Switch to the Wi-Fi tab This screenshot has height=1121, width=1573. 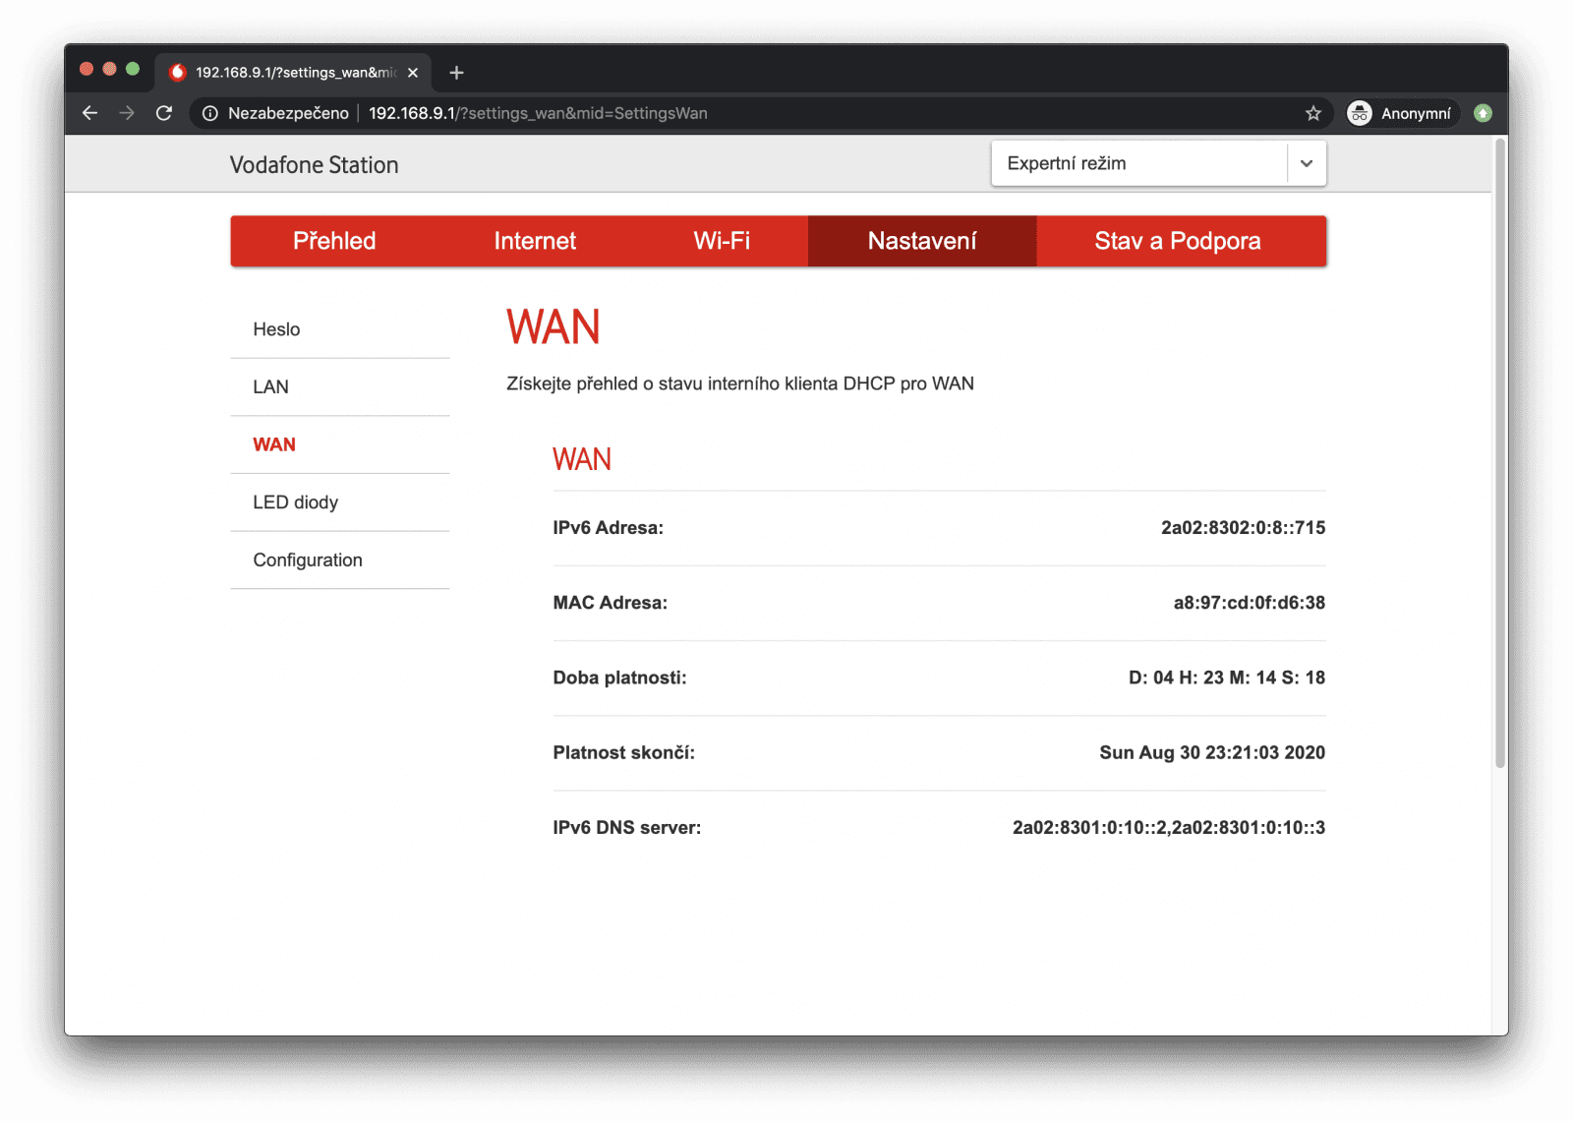click(x=723, y=241)
